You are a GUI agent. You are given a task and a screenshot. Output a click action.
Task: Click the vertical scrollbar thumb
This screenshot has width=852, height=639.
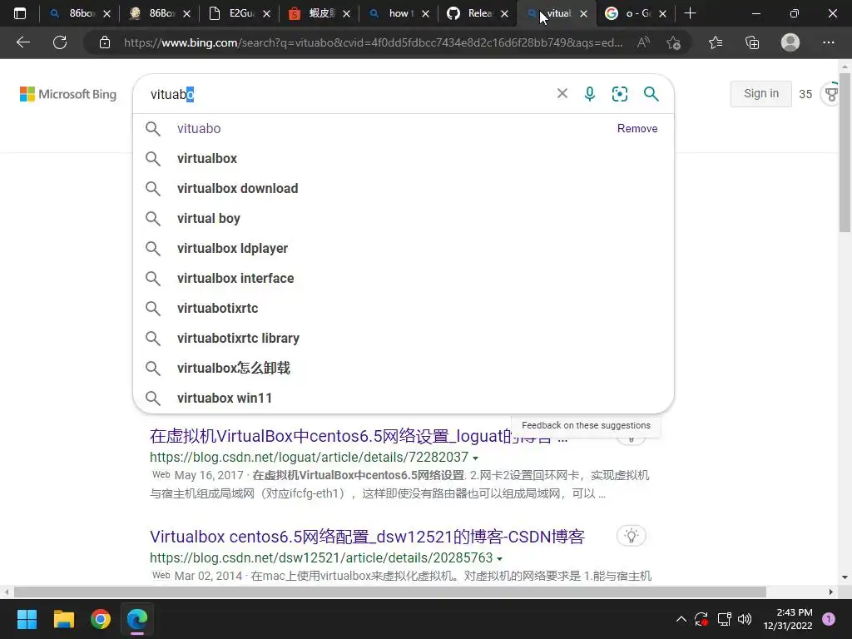(845, 152)
